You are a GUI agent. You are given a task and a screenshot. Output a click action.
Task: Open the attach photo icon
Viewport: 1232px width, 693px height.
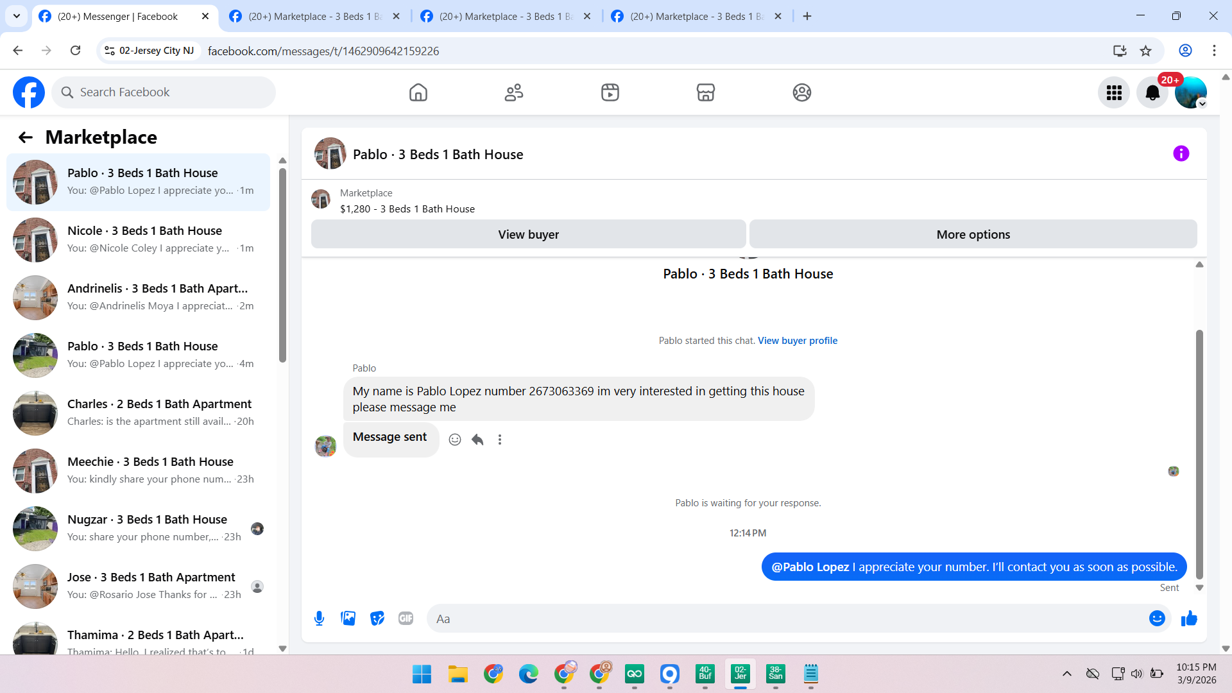(x=348, y=619)
